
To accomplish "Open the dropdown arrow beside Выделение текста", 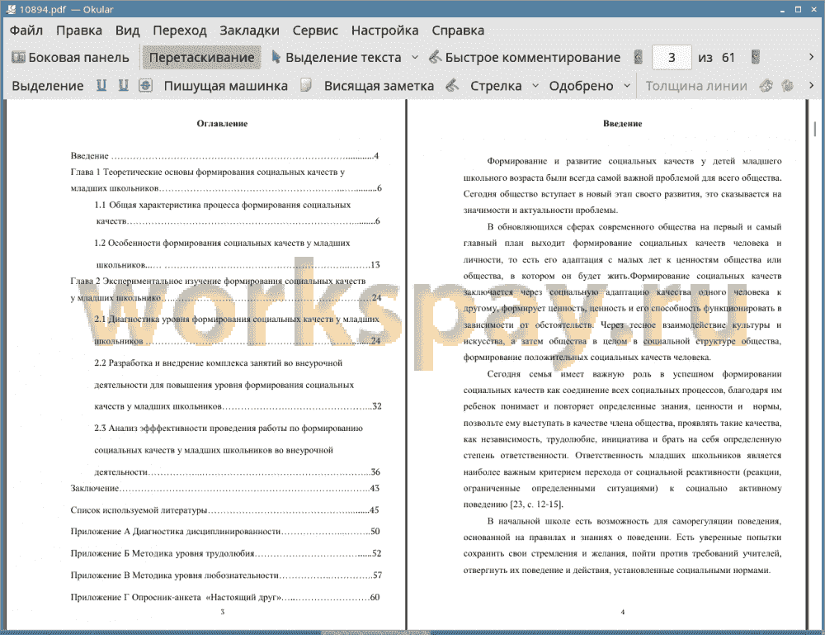I will [x=415, y=58].
